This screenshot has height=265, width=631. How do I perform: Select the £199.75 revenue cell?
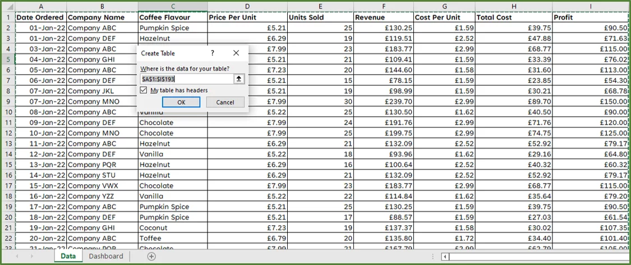[x=384, y=133]
